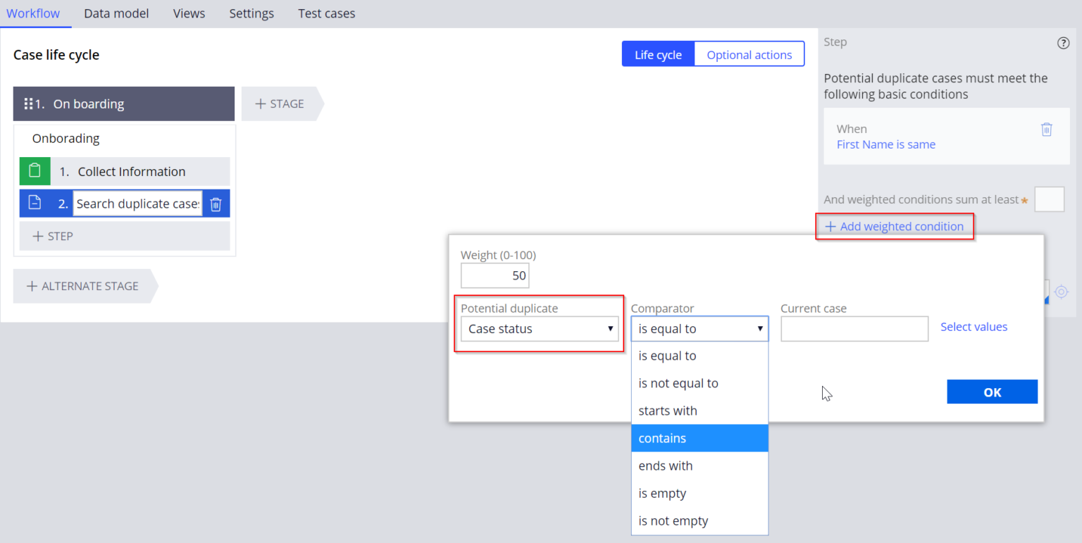Image resolution: width=1082 pixels, height=543 pixels.
Task: Click the green clipboard icon for Collect Information
Action: click(x=35, y=171)
